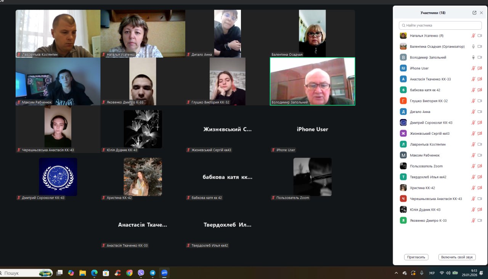
Task: Open Telegram from the taskbar
Action: (x=152, y=273)
